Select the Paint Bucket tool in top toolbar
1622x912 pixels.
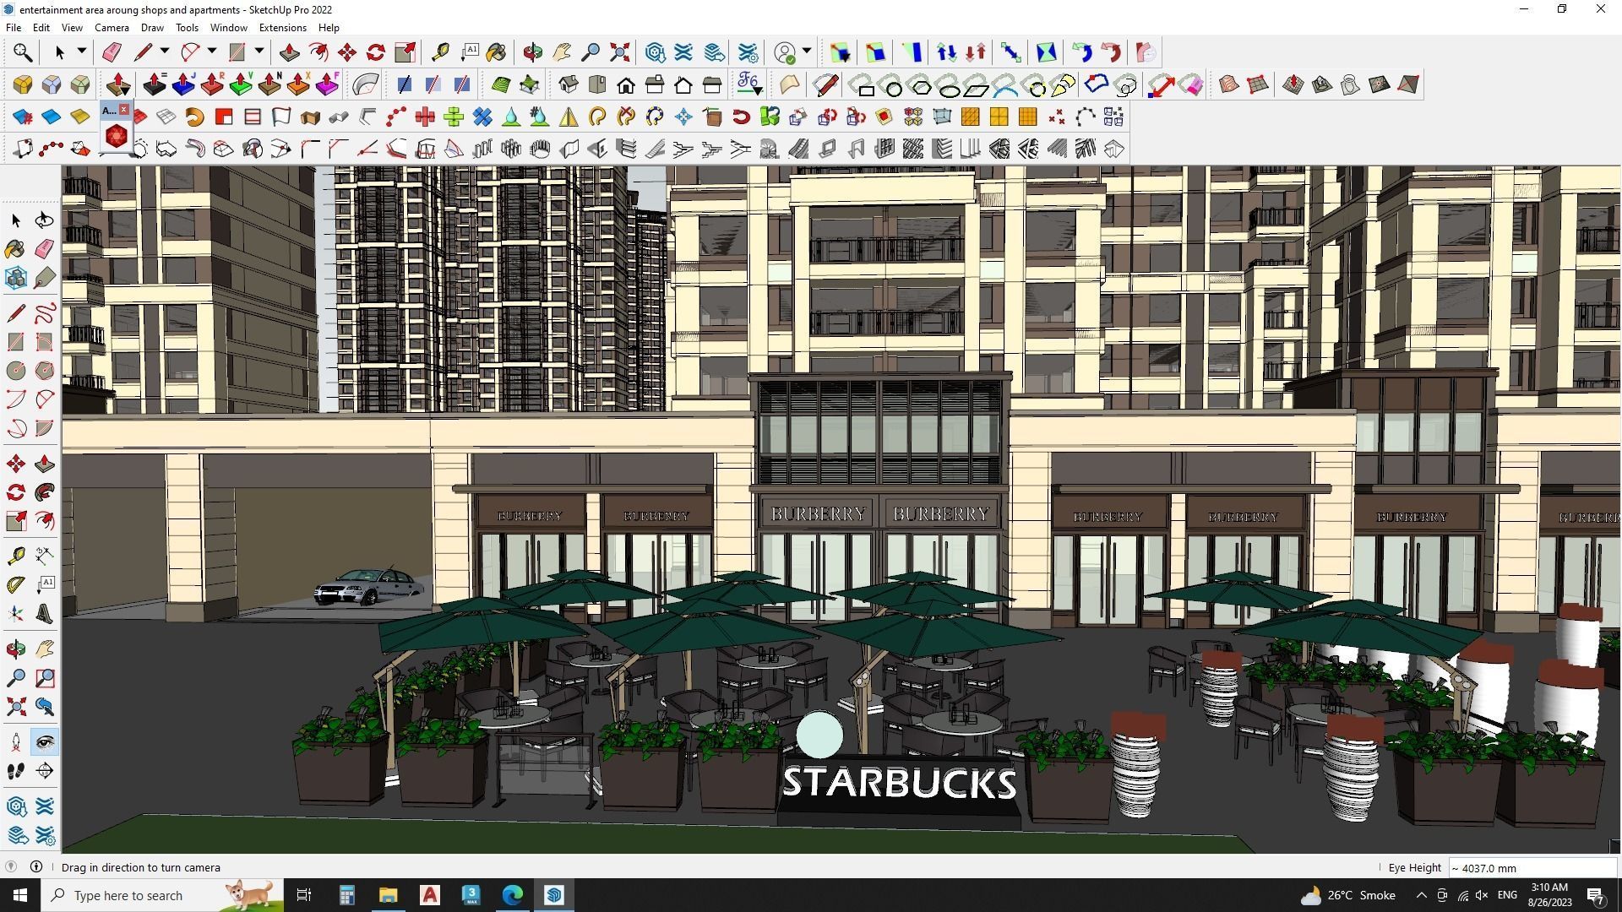tap(497, 52)
